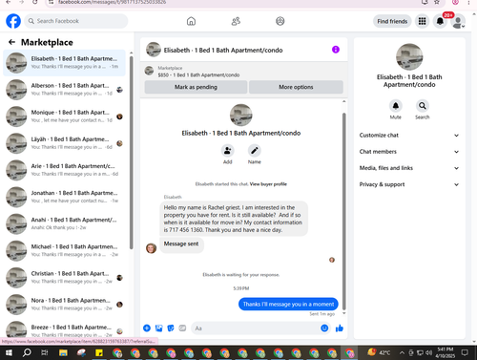
Task: Open File Explorer from the taskbar
Action: click(63, 352)
